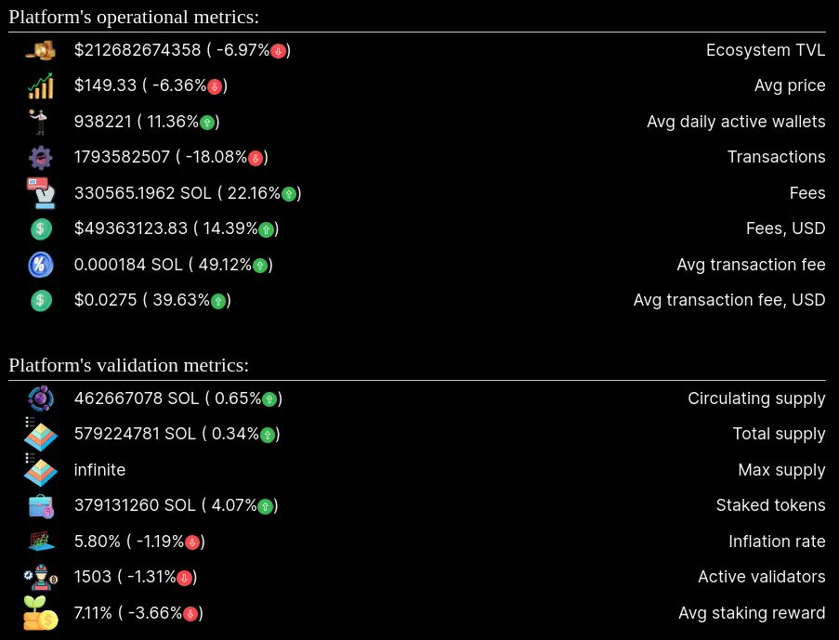Click the card payment hand icon for Fees
Image resolution: width=839 pixels, height=640 pixels.
click(x=41, y=192)
